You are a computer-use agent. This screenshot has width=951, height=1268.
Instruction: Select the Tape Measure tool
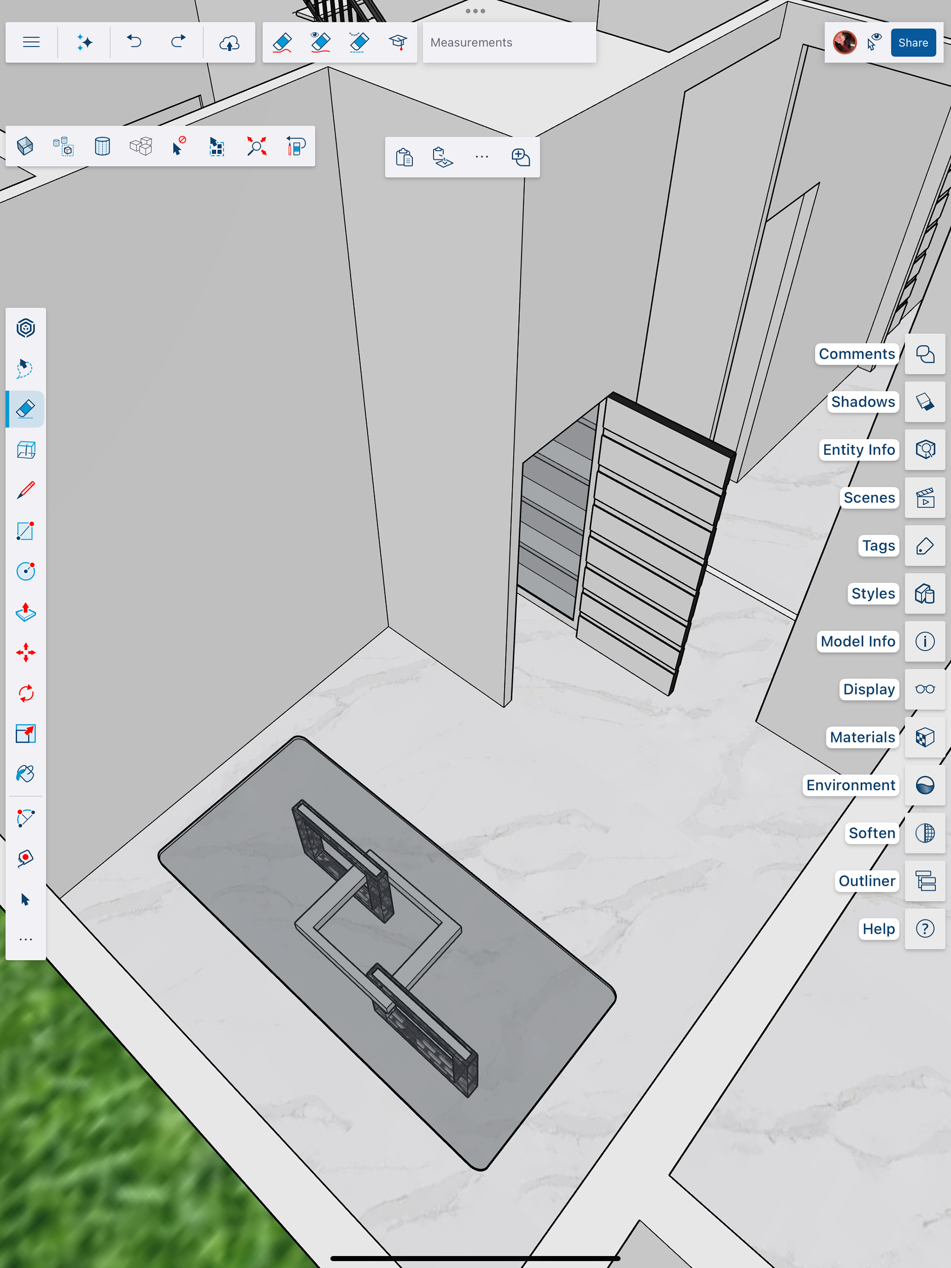pyautogui.click(x=26, y=858)
